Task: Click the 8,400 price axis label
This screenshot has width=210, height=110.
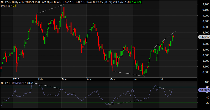Action: [x=206, y=50]
